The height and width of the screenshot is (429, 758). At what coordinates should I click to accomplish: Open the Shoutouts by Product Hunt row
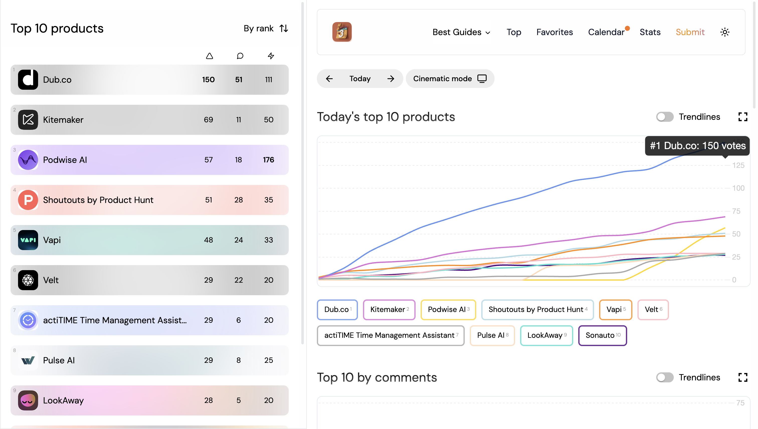tap(149, 200)
